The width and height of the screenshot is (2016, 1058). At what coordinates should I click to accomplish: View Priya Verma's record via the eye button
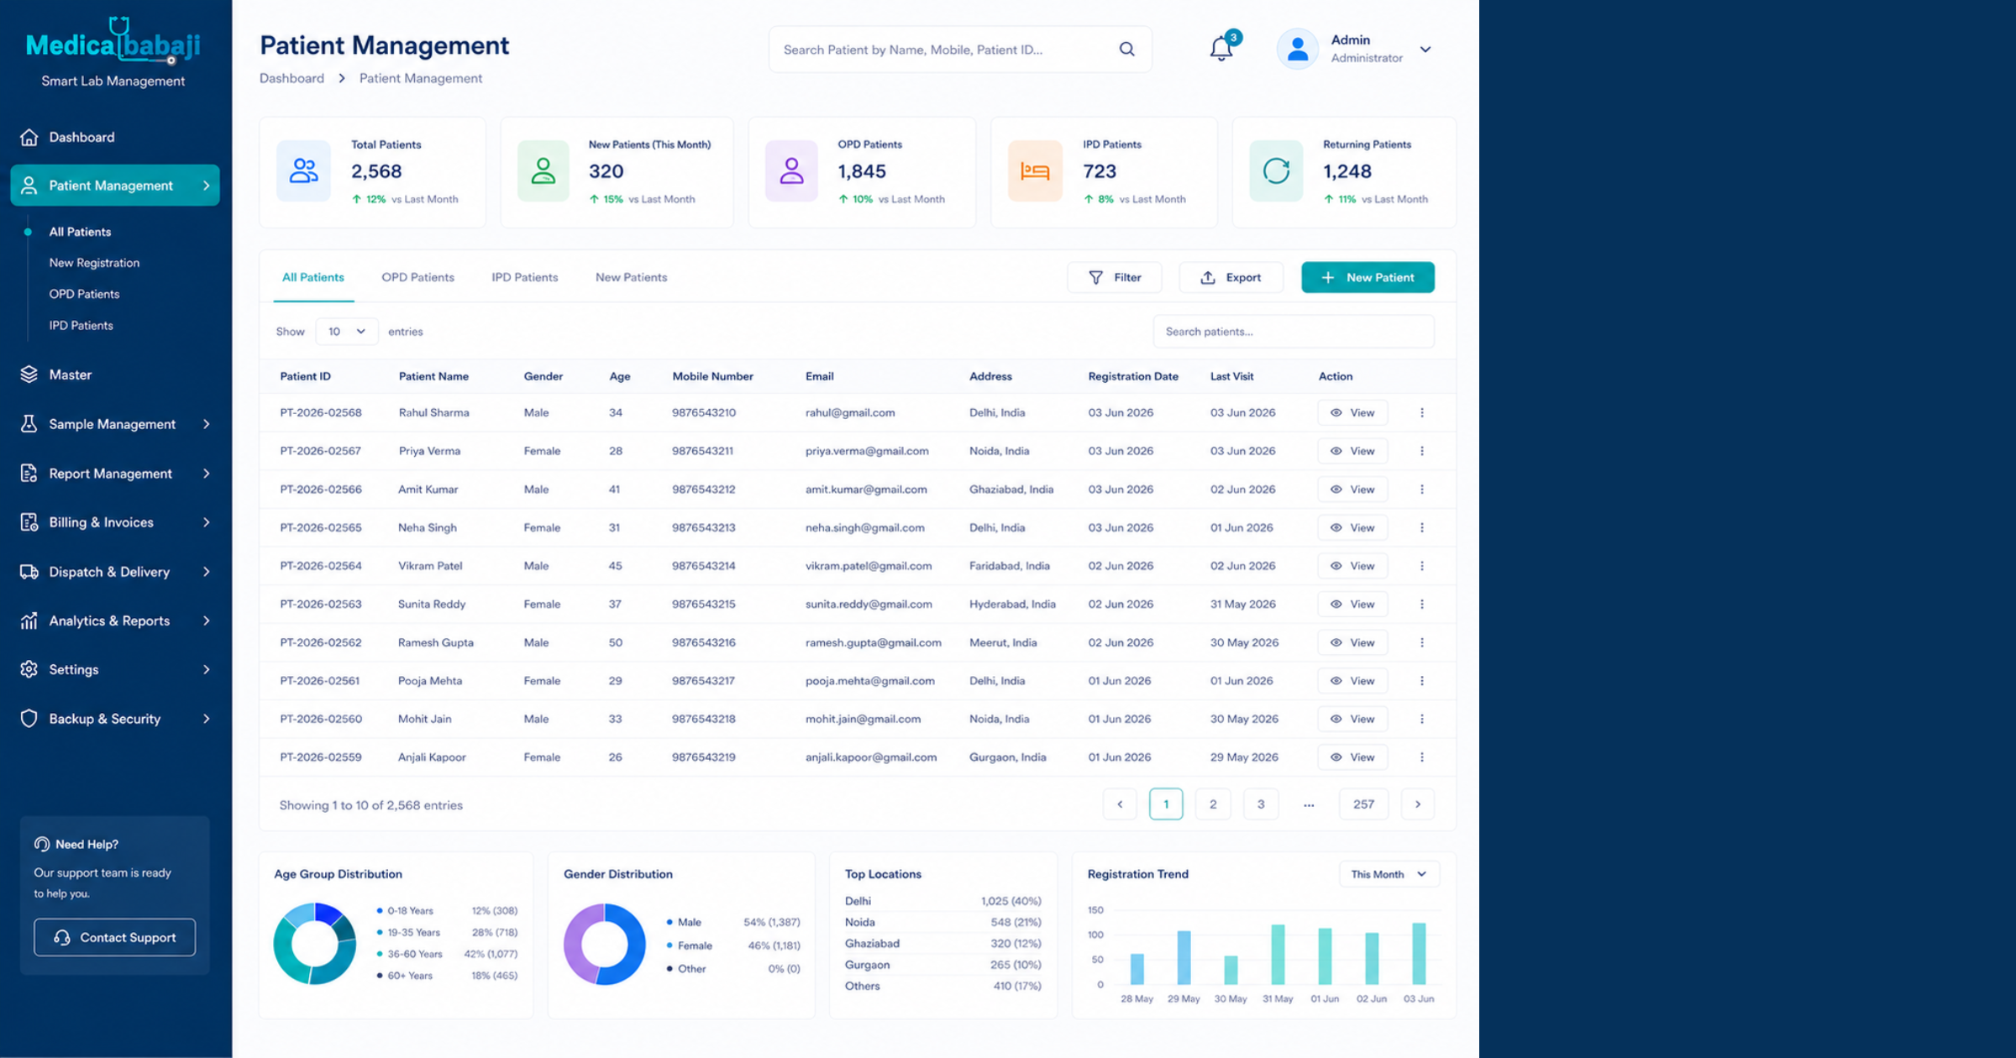pos(1352,451)
